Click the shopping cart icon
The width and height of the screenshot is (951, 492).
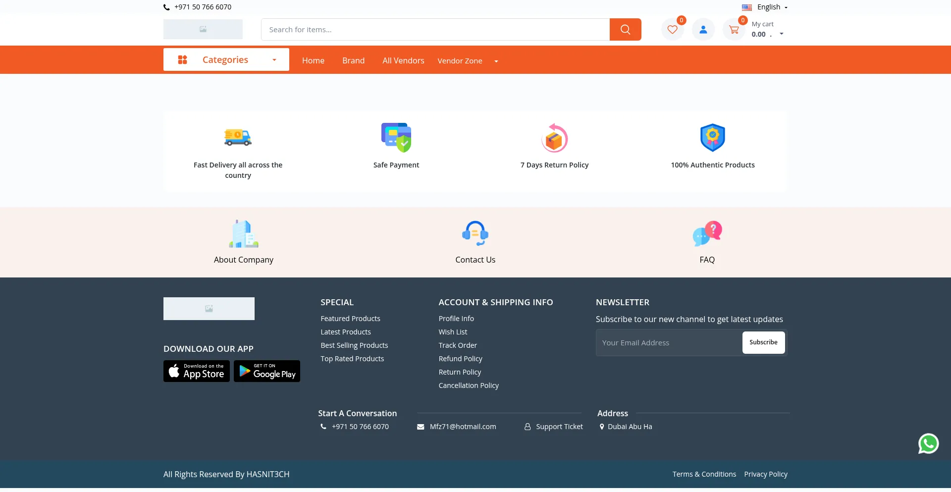(x=734, y=30)
